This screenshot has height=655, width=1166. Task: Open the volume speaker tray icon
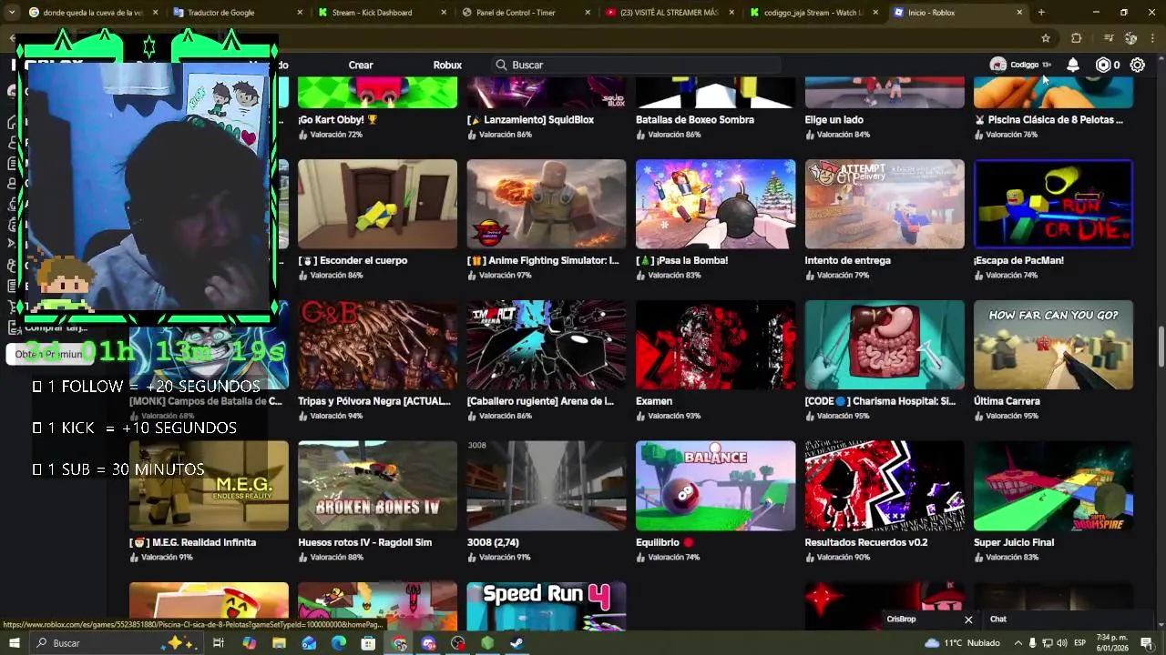(x=1062, y=643)
